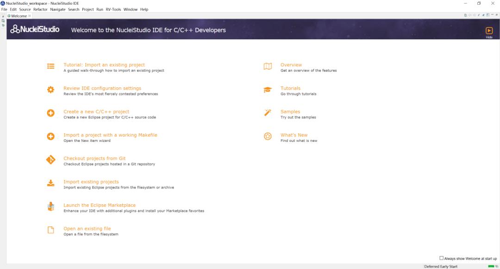Open Create a new C/C++ project link
Viewport: 500px width, 269px height.
[x=96, y=111]
